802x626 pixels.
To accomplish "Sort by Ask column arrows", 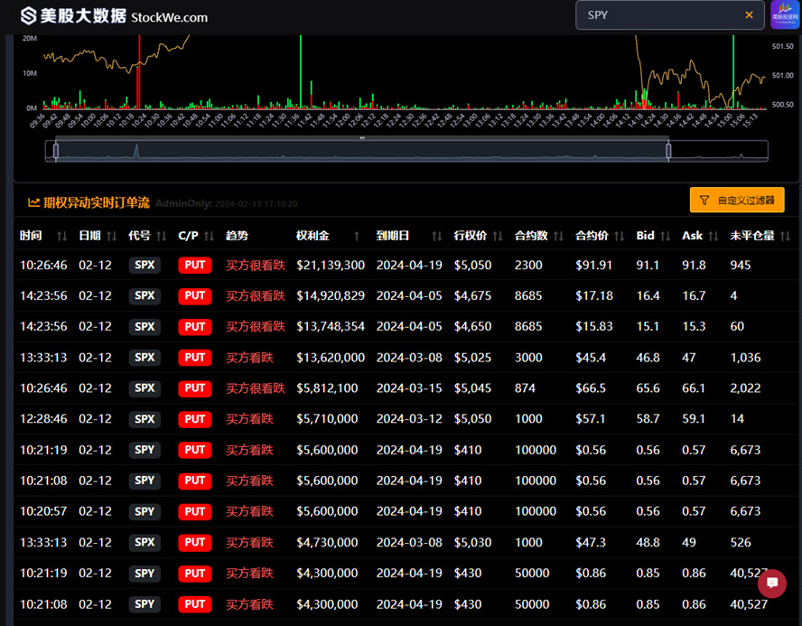I will 713,236.
